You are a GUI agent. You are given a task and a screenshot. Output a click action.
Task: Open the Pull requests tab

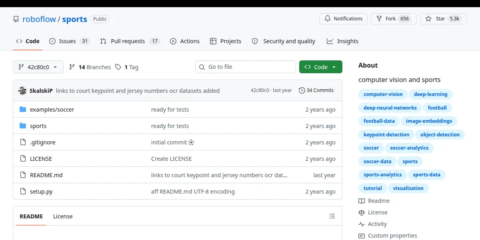click(x=130, y=41)
